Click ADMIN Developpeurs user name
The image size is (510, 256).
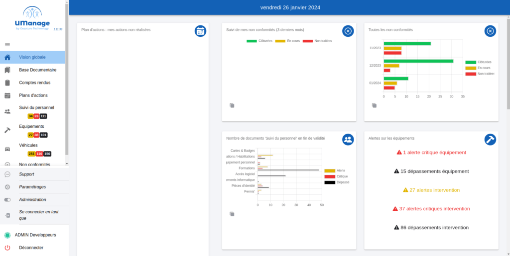point(35,235)
